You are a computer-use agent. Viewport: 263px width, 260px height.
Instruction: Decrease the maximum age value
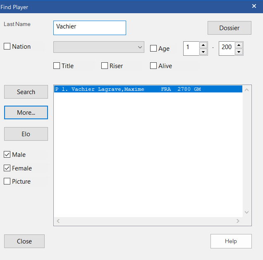239,52
